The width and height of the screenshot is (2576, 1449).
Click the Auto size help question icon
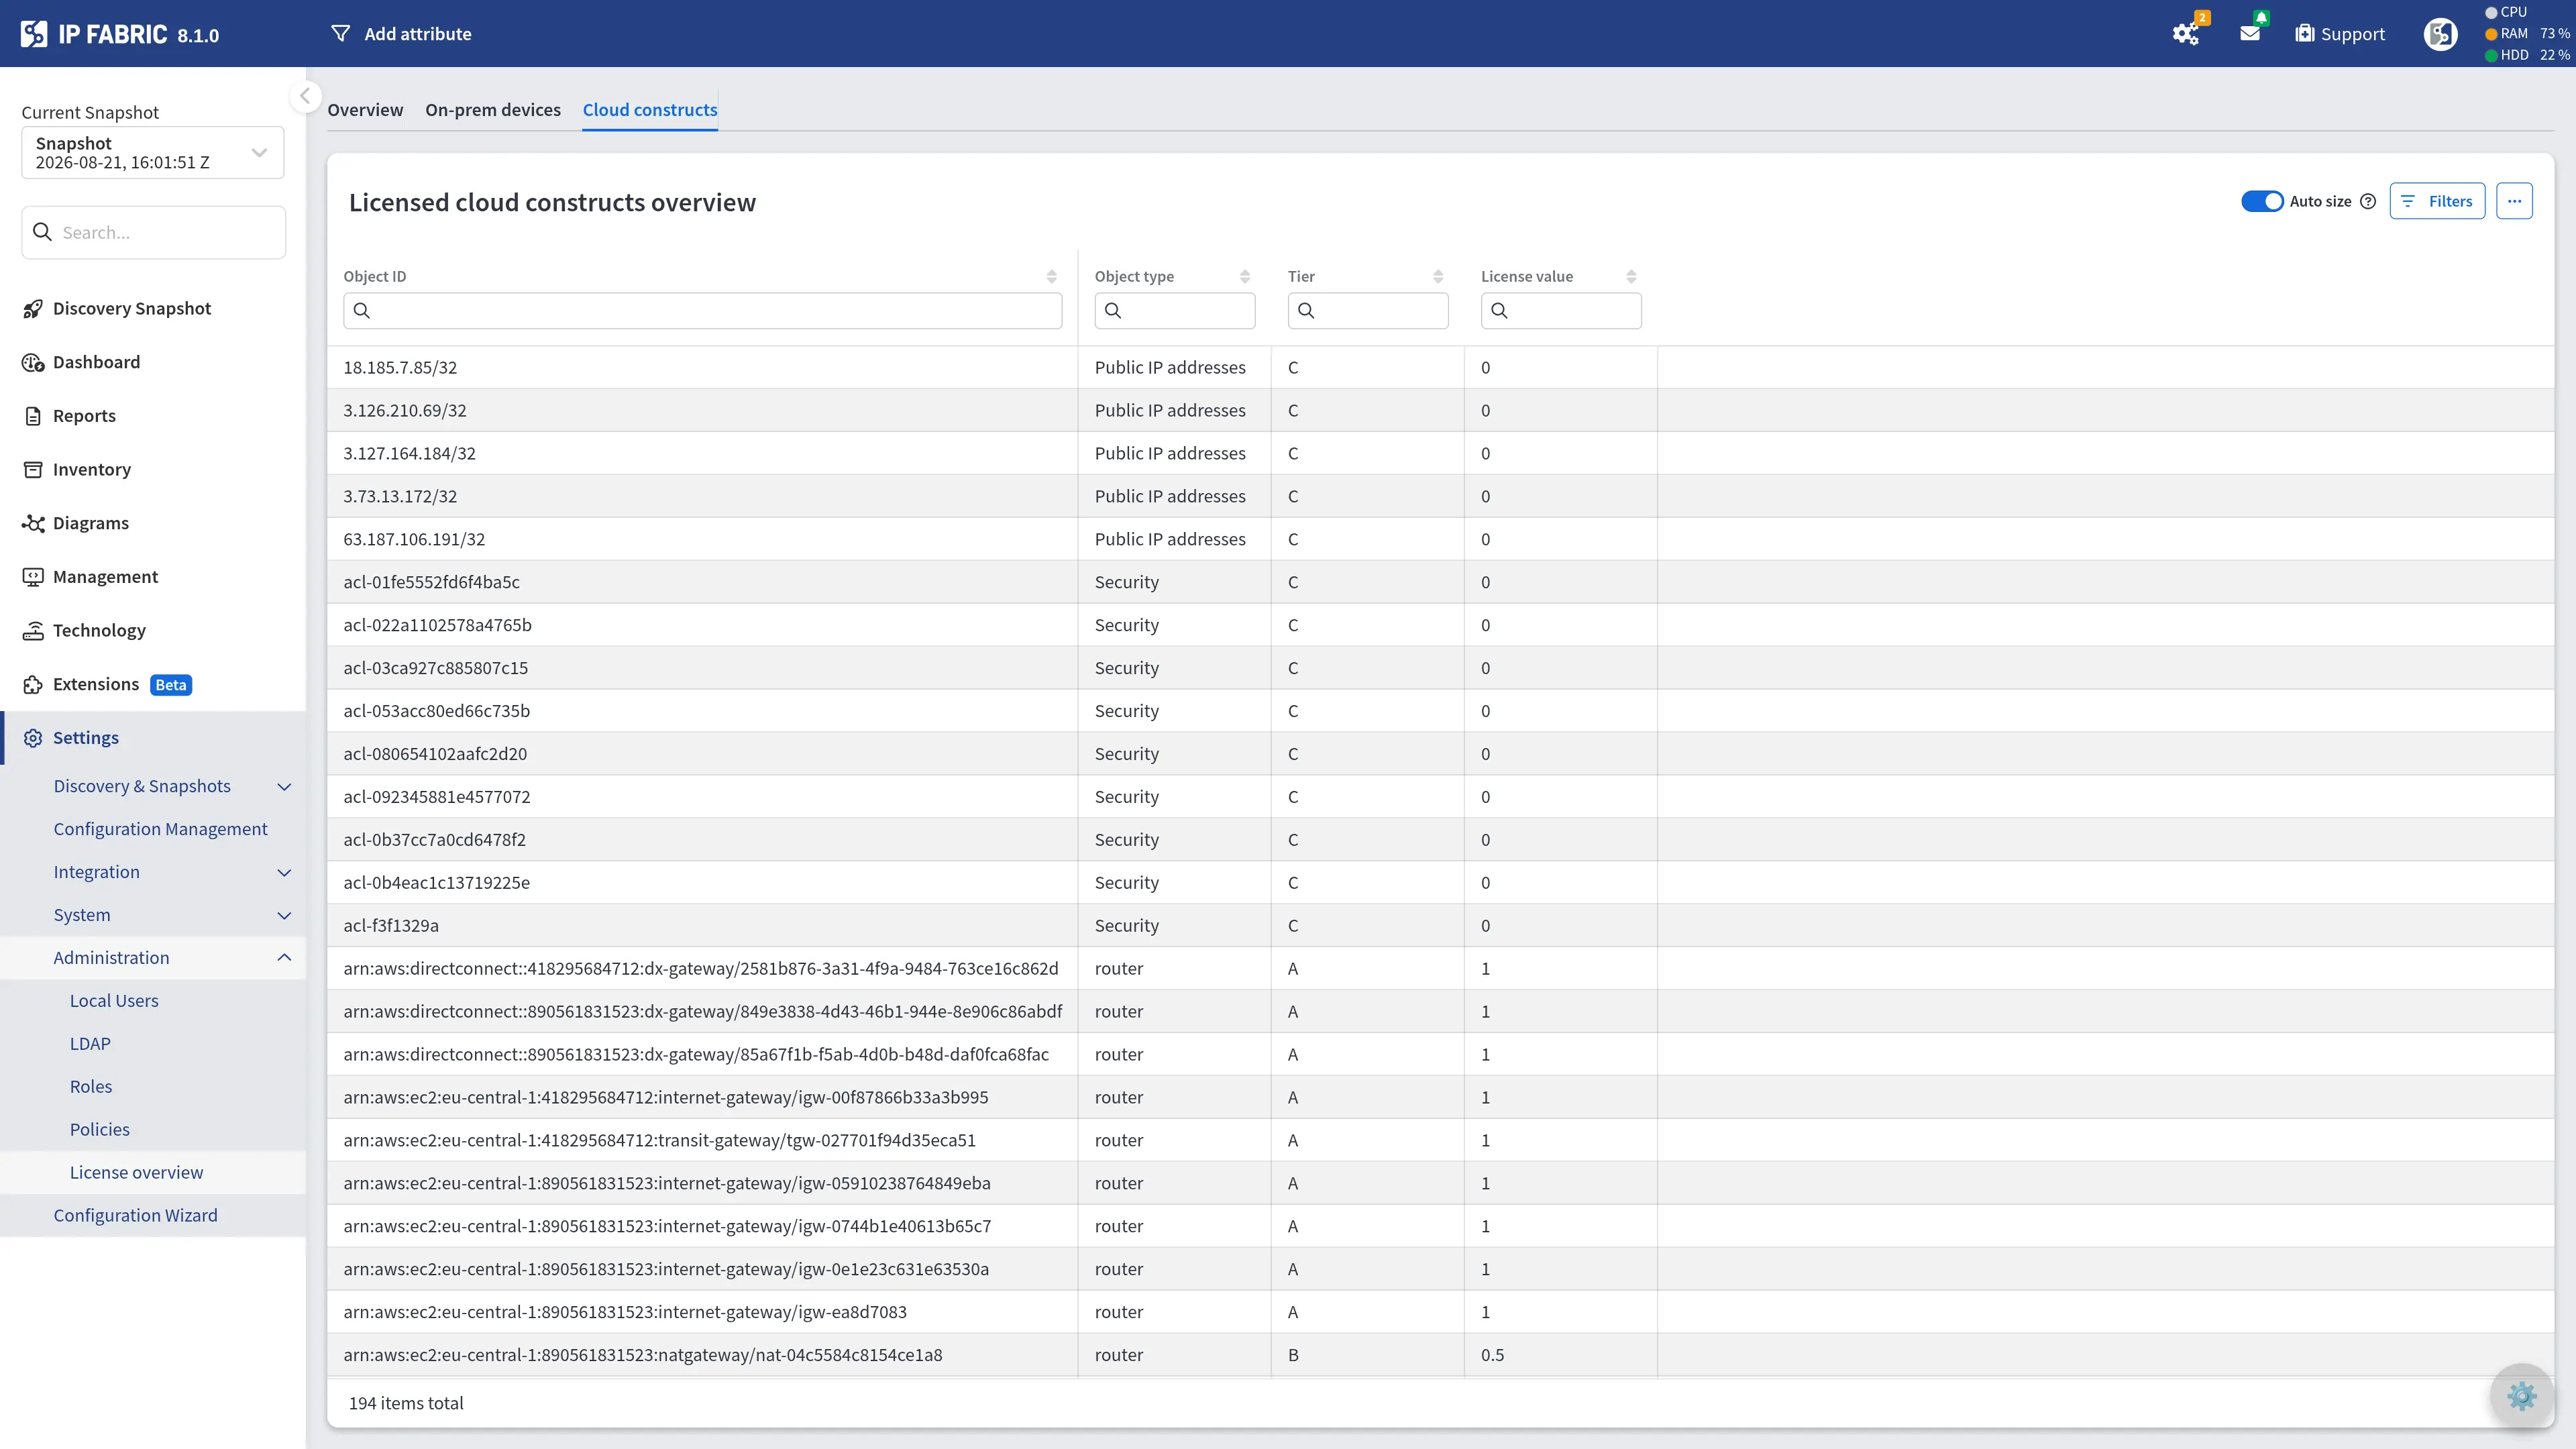[x=2368, y=201]
